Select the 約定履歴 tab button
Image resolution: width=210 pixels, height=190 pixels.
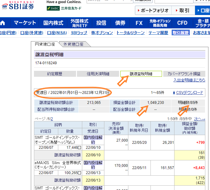coord(55,74)
